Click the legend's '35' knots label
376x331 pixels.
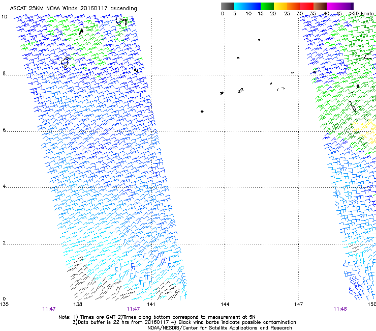[x=313, y=14]
